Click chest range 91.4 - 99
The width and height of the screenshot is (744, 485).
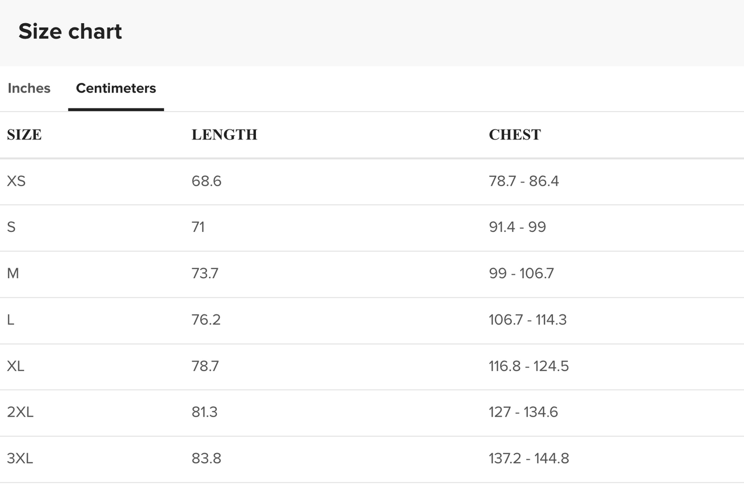pyautogui.click(x=517, y=227)
